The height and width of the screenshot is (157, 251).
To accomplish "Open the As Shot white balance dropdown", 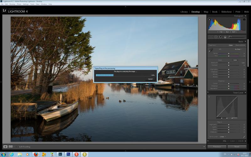I will point(238,49).
